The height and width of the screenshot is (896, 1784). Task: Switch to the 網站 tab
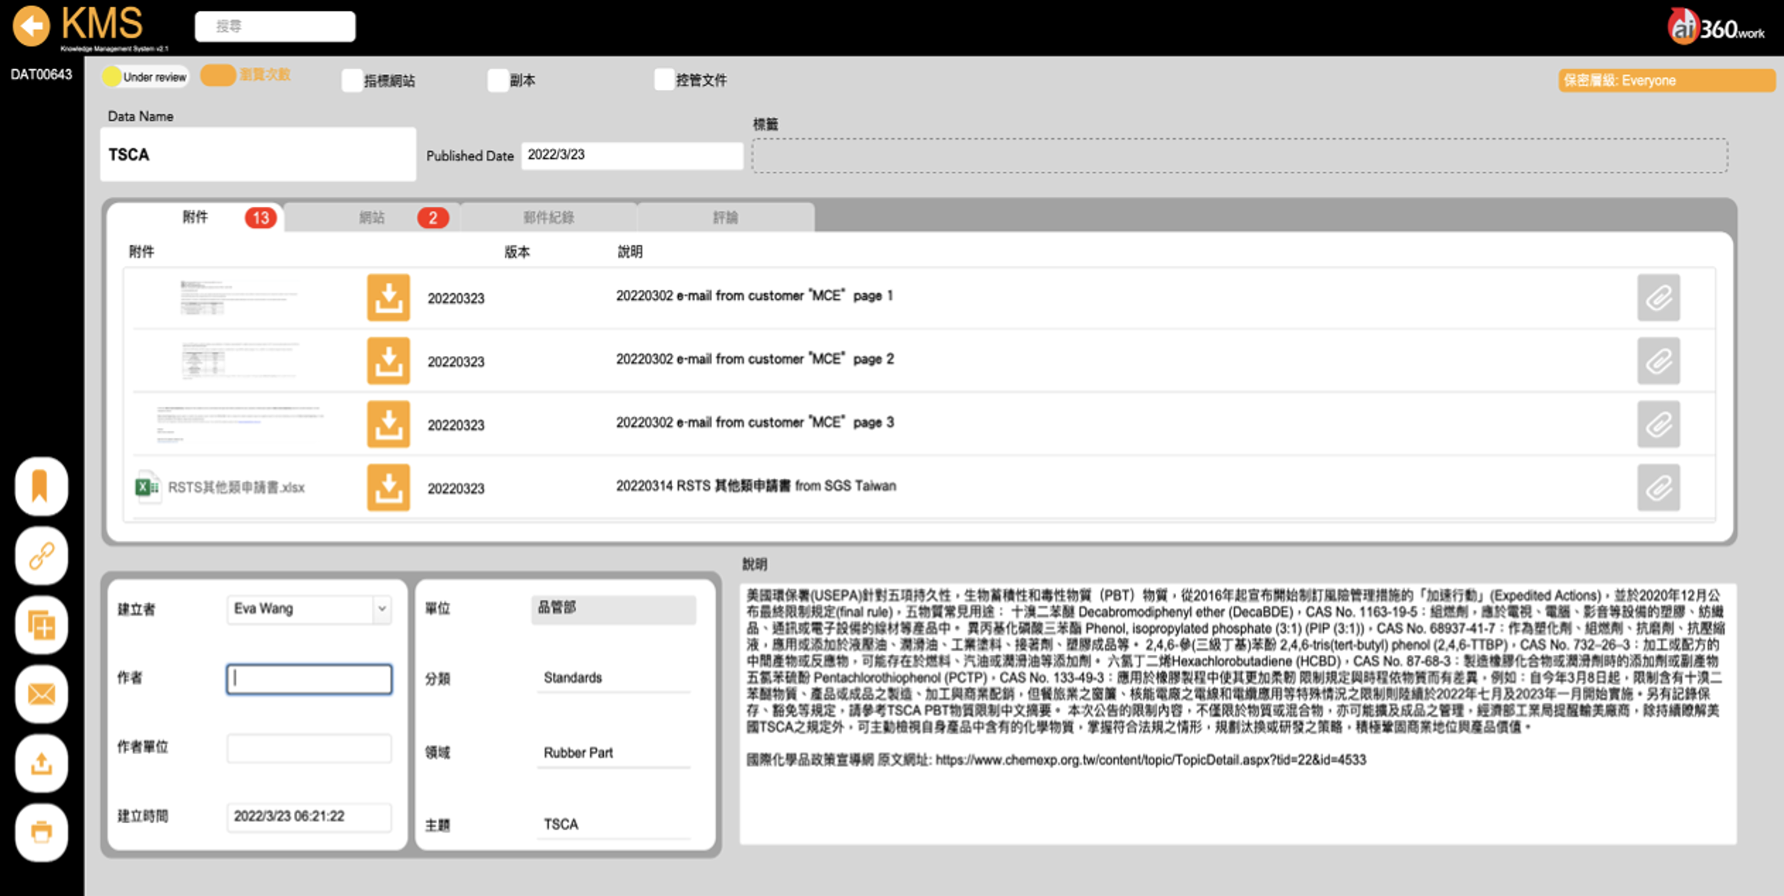click(x=372, y=218)
